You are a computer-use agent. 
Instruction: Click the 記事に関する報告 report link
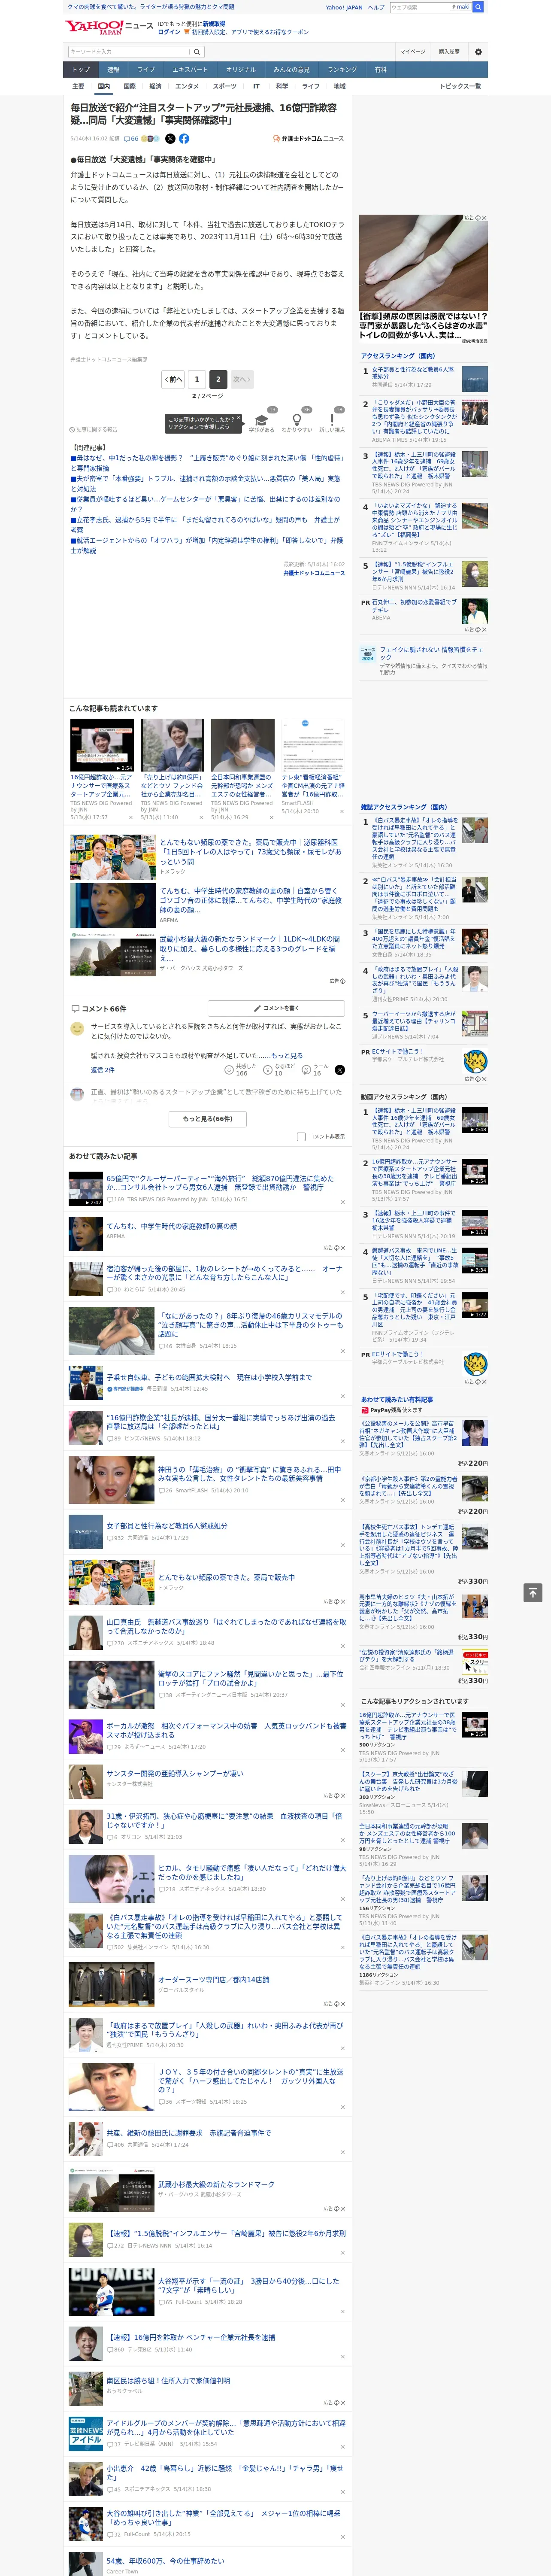(94, 430)
